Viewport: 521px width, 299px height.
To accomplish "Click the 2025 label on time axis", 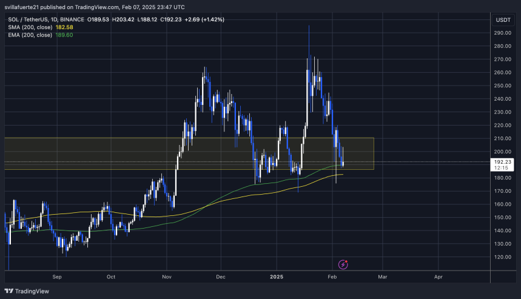I will click(x=277, y=277).
